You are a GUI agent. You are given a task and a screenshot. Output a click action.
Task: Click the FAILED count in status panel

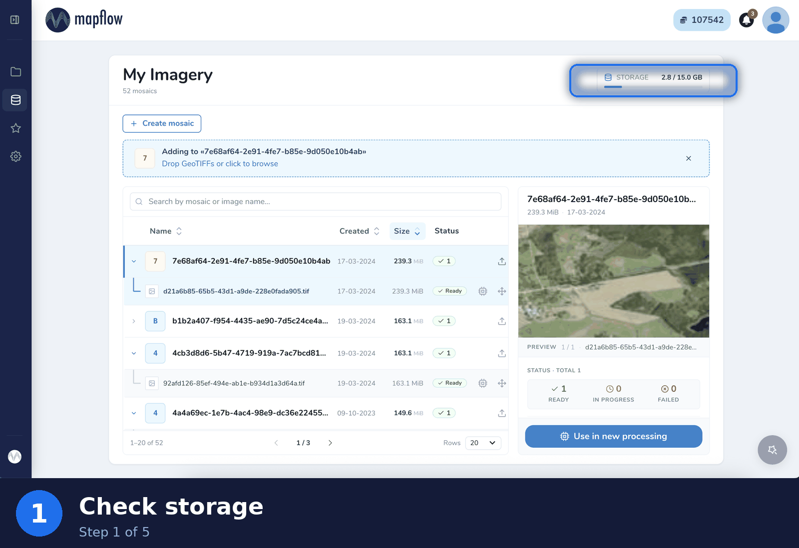(x=668, y=394)
